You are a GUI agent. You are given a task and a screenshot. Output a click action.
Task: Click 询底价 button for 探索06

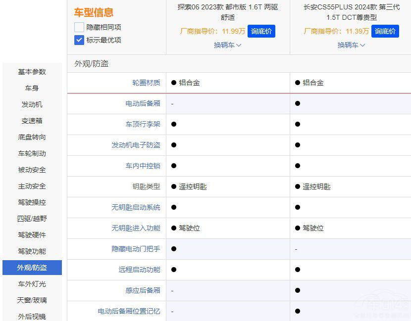(x=261, y=31)
